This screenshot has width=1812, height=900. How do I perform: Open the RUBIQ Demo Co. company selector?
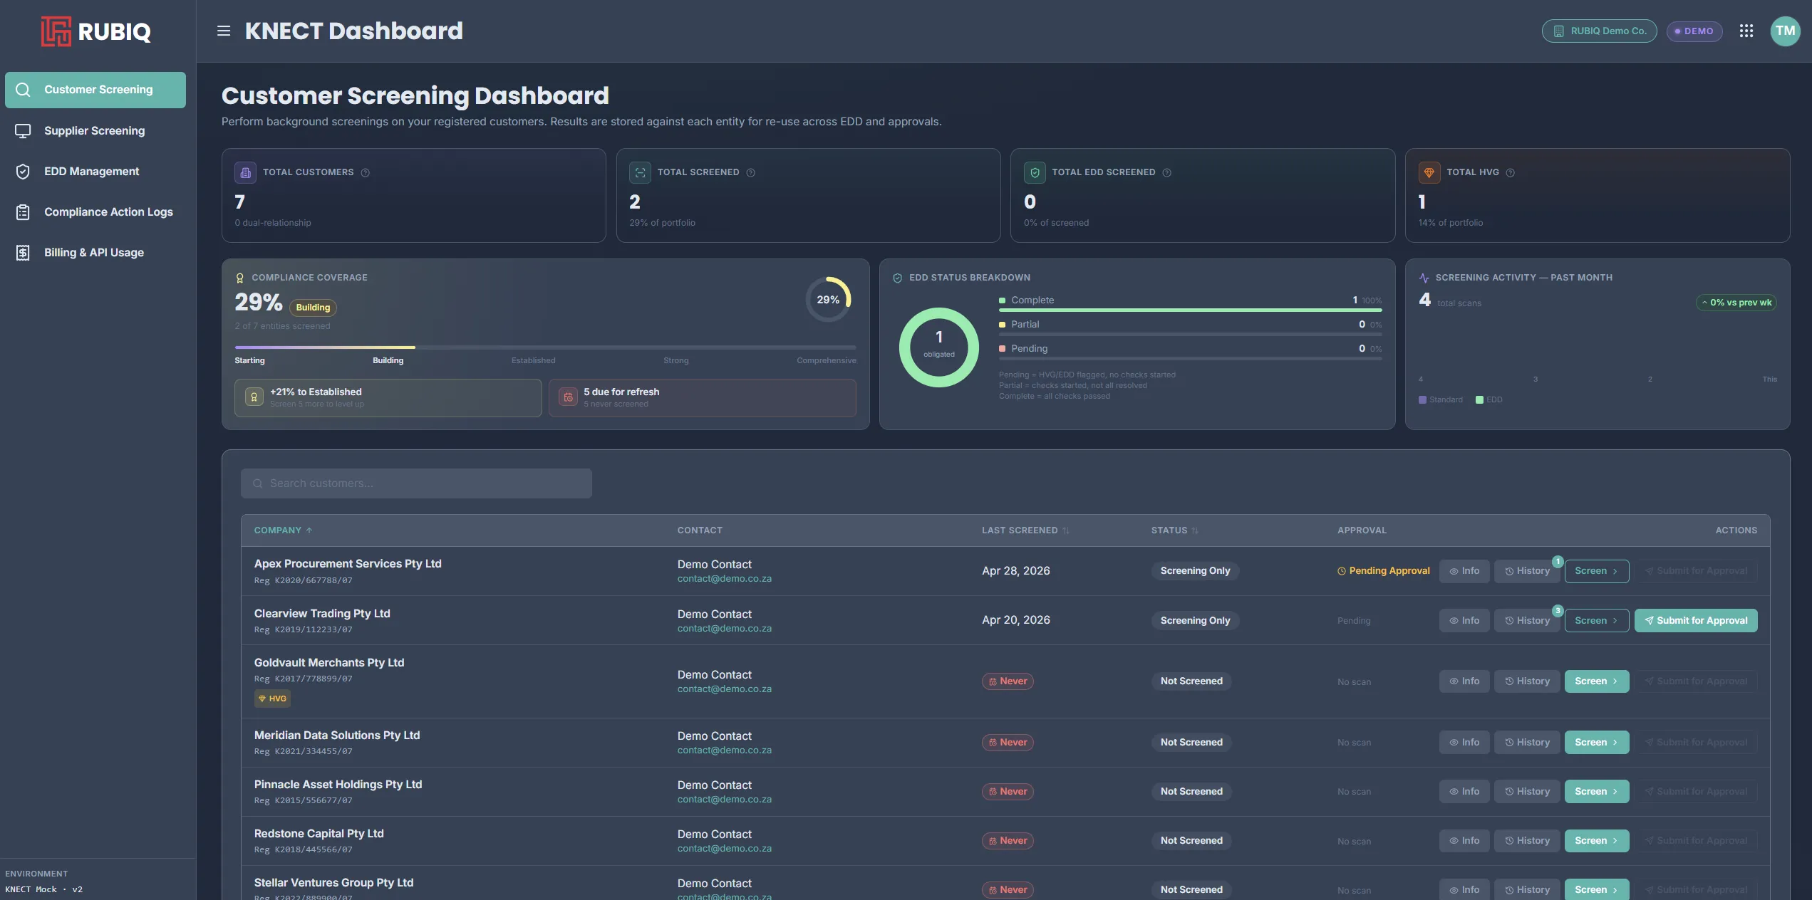coord(1599,31)
